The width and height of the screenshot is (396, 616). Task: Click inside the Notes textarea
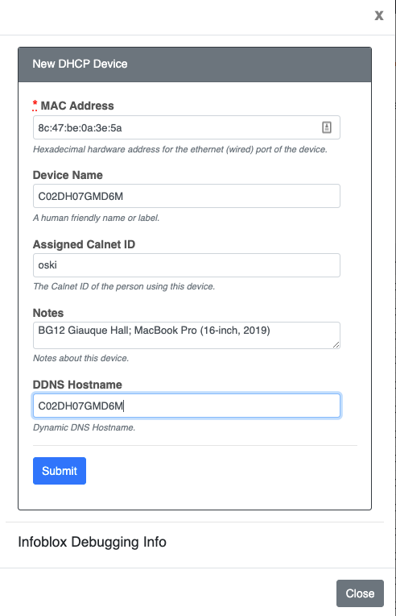(186, 335)
